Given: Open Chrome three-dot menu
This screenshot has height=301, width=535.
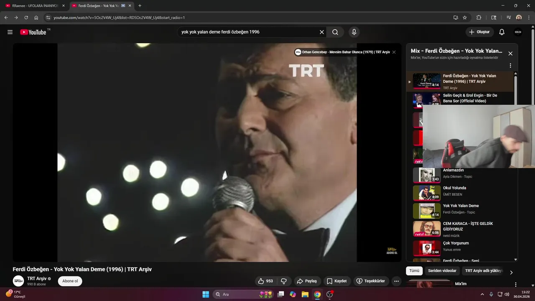Looking at the screenshot, I should coord(529,18).
